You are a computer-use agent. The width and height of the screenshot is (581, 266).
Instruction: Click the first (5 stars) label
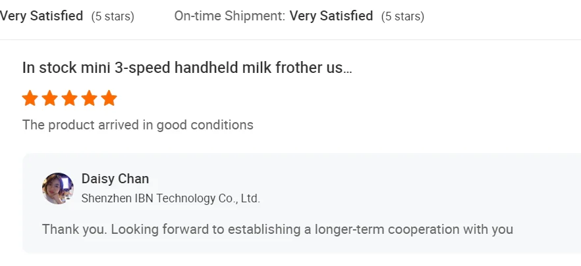point(113,16)
